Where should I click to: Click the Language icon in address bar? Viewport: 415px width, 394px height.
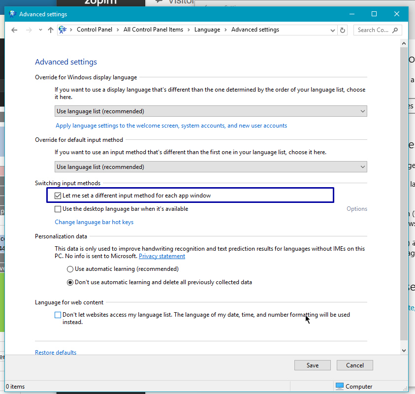tap(63, 30)
